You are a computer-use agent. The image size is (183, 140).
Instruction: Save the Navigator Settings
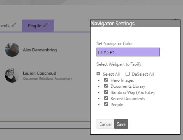click(121, 124)
